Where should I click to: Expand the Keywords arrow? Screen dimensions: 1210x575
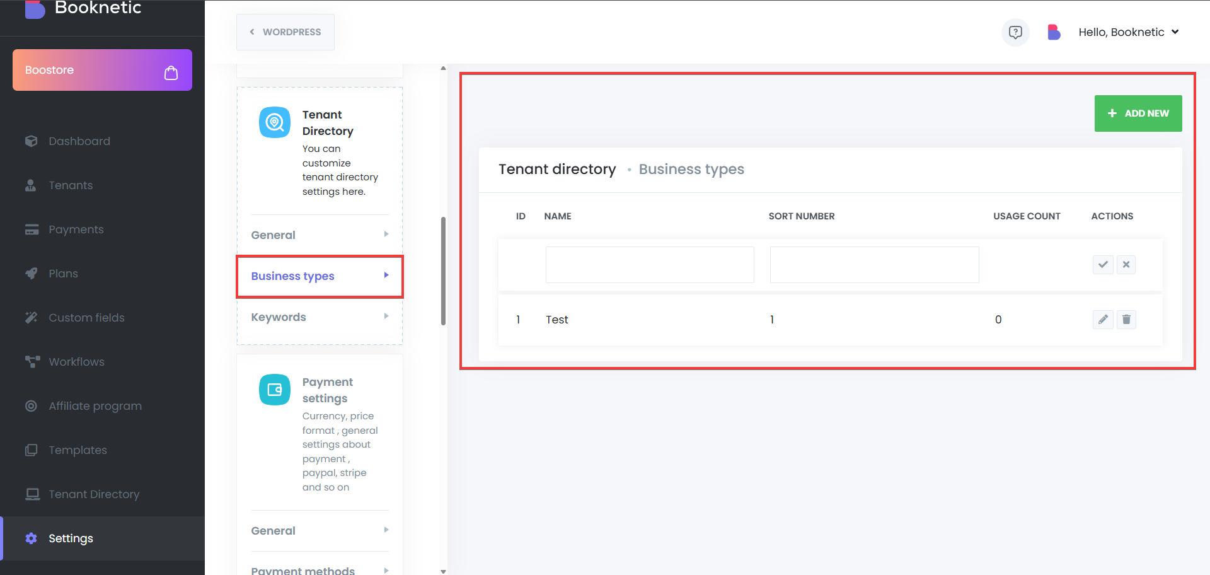(386, 317)
